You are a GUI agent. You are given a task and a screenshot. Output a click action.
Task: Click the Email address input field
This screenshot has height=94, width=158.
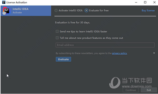pos(105,45)
